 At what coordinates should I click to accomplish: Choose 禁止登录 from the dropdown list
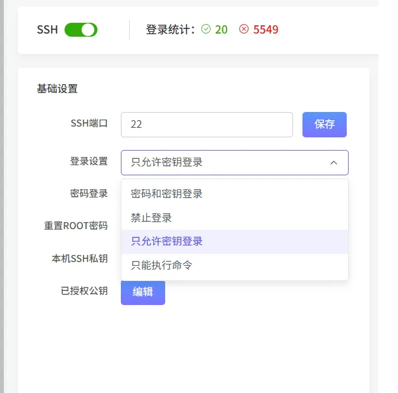coord(152,218)
